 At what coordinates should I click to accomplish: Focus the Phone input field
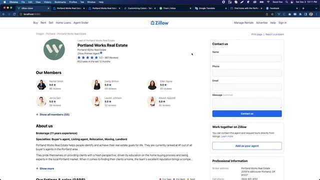point(247,73)
